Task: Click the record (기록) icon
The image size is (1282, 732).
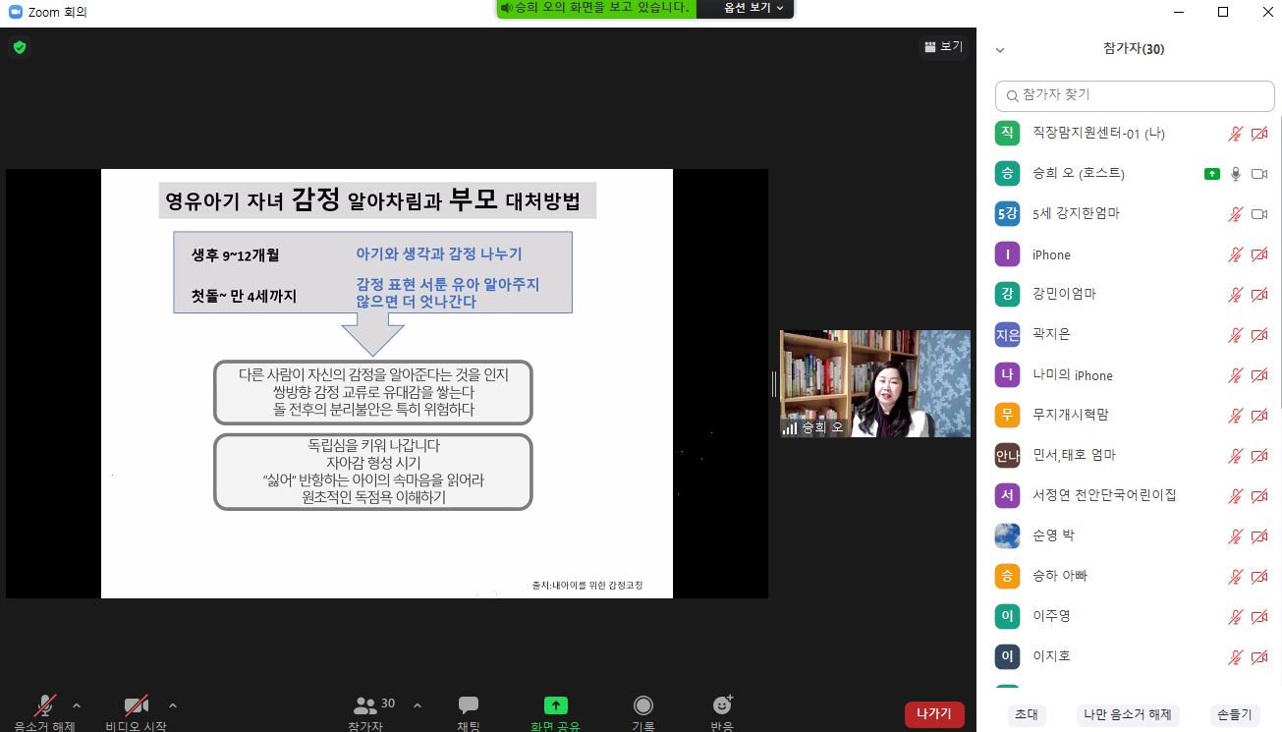Action: [x=643, y=705]
